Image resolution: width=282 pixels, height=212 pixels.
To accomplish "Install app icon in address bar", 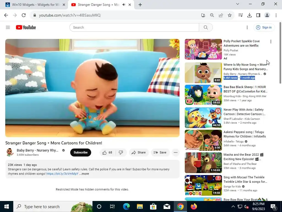I will point(203,15).
